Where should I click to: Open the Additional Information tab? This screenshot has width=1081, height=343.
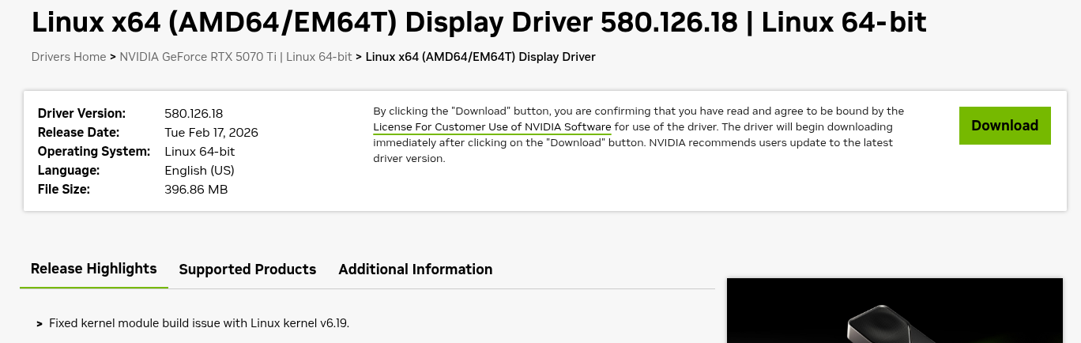(415, 269)
